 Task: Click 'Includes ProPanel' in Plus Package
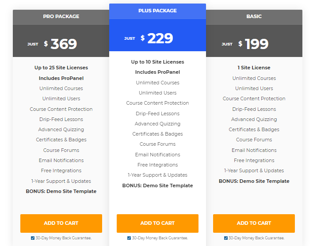(157, 72)
